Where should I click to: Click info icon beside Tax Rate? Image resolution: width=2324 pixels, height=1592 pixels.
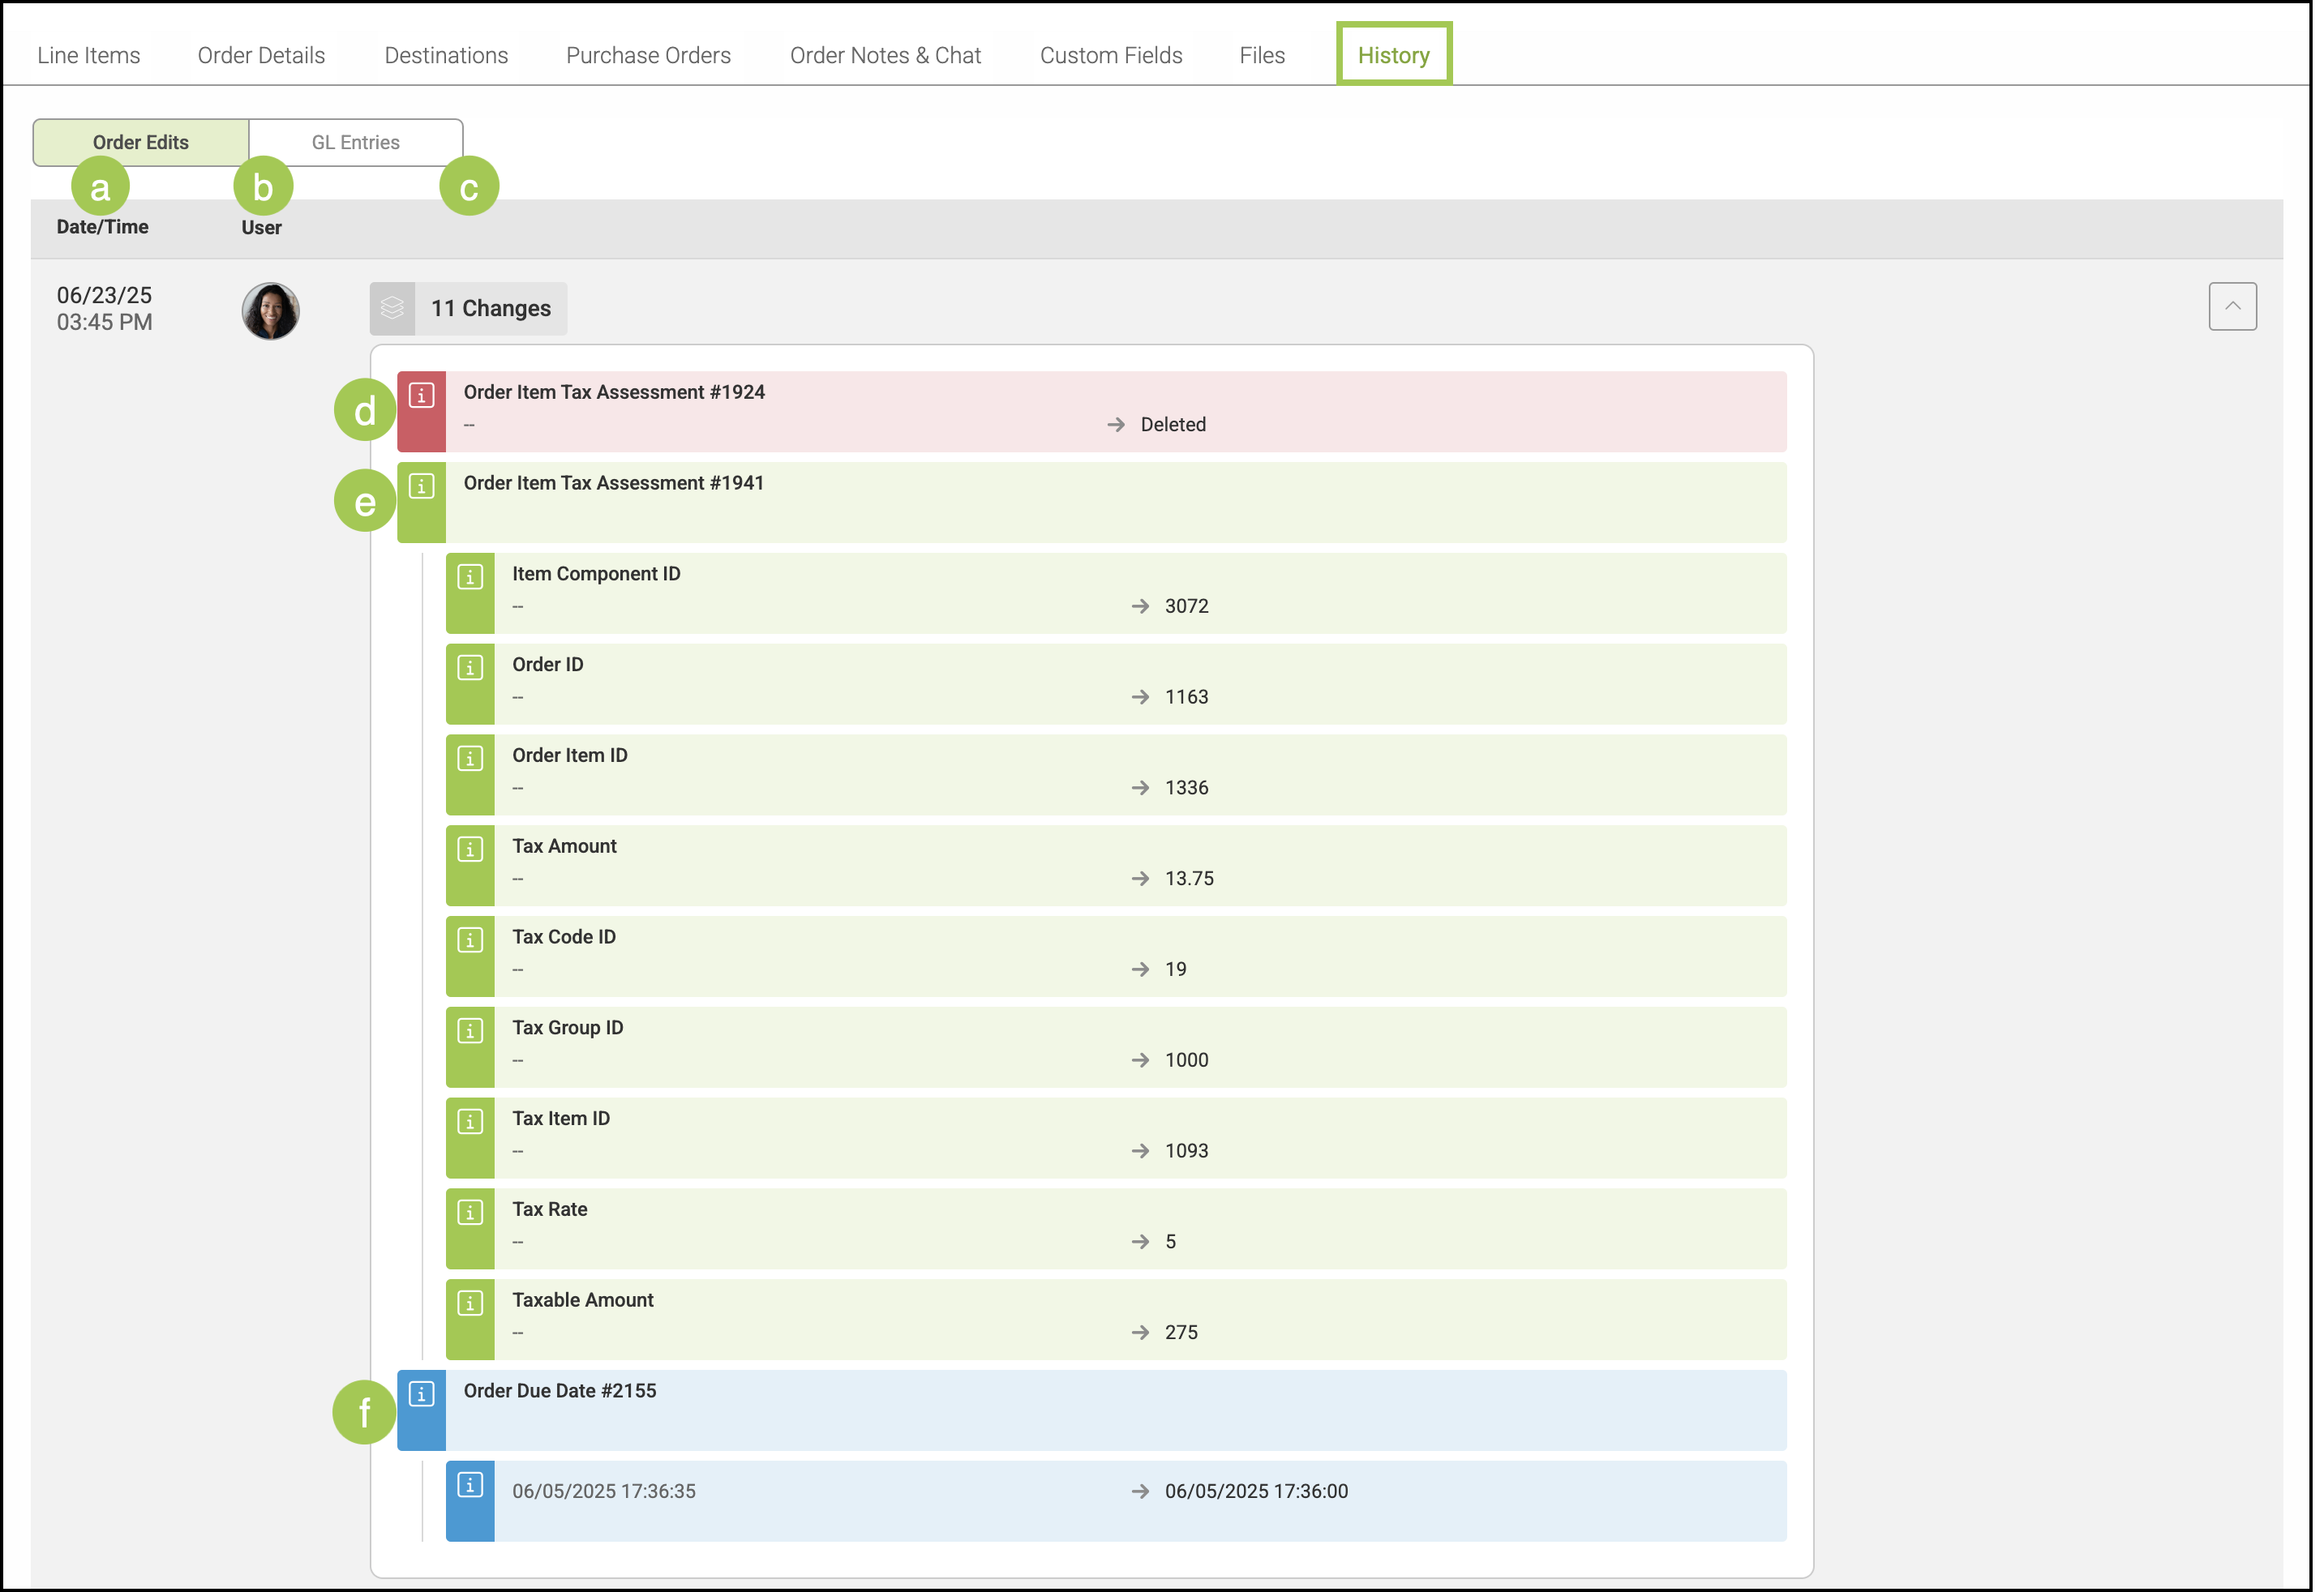pos(470,1213)
